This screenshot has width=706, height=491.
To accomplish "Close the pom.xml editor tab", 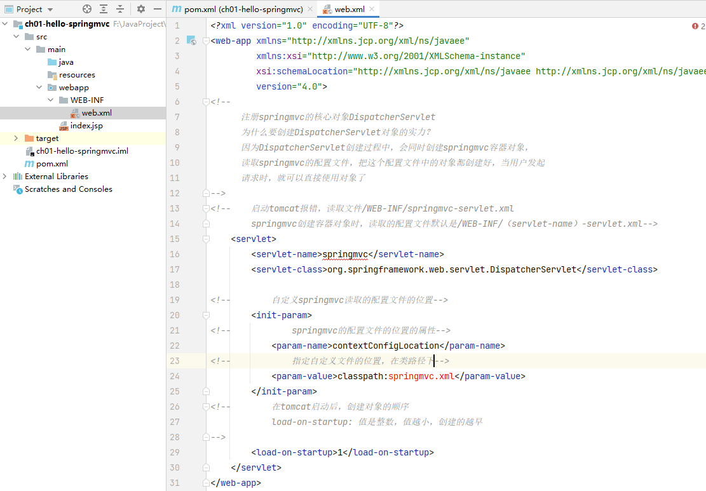I will (x=310, y=9).
